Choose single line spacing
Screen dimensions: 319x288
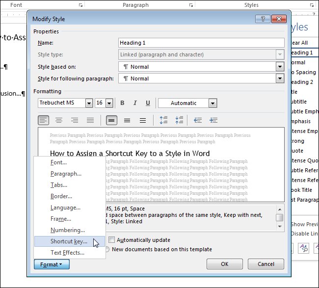tap(111, 120)
